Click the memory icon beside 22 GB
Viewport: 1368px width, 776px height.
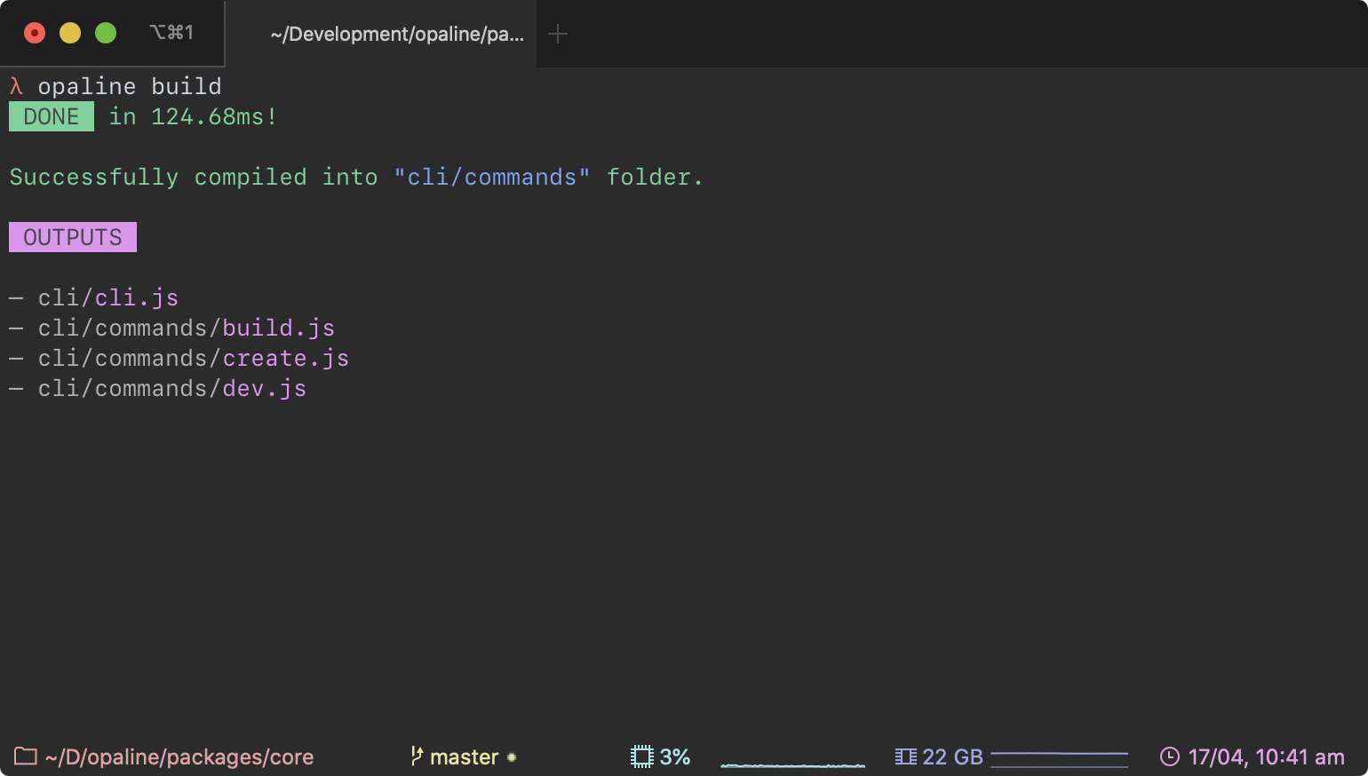[905, 756]
